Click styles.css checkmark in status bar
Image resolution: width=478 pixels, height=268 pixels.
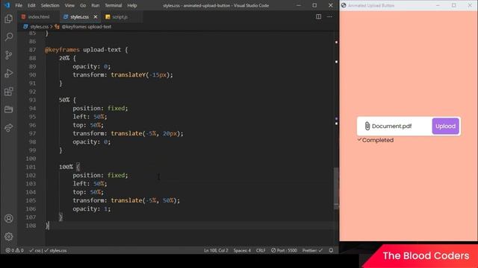(55, 250)
